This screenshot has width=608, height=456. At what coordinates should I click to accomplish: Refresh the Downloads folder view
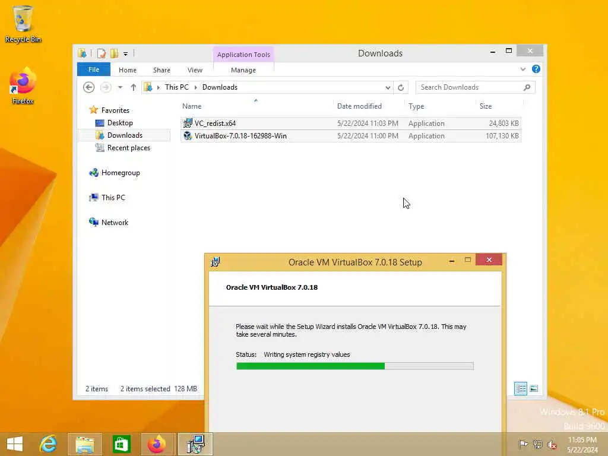[x=401, y=88]
